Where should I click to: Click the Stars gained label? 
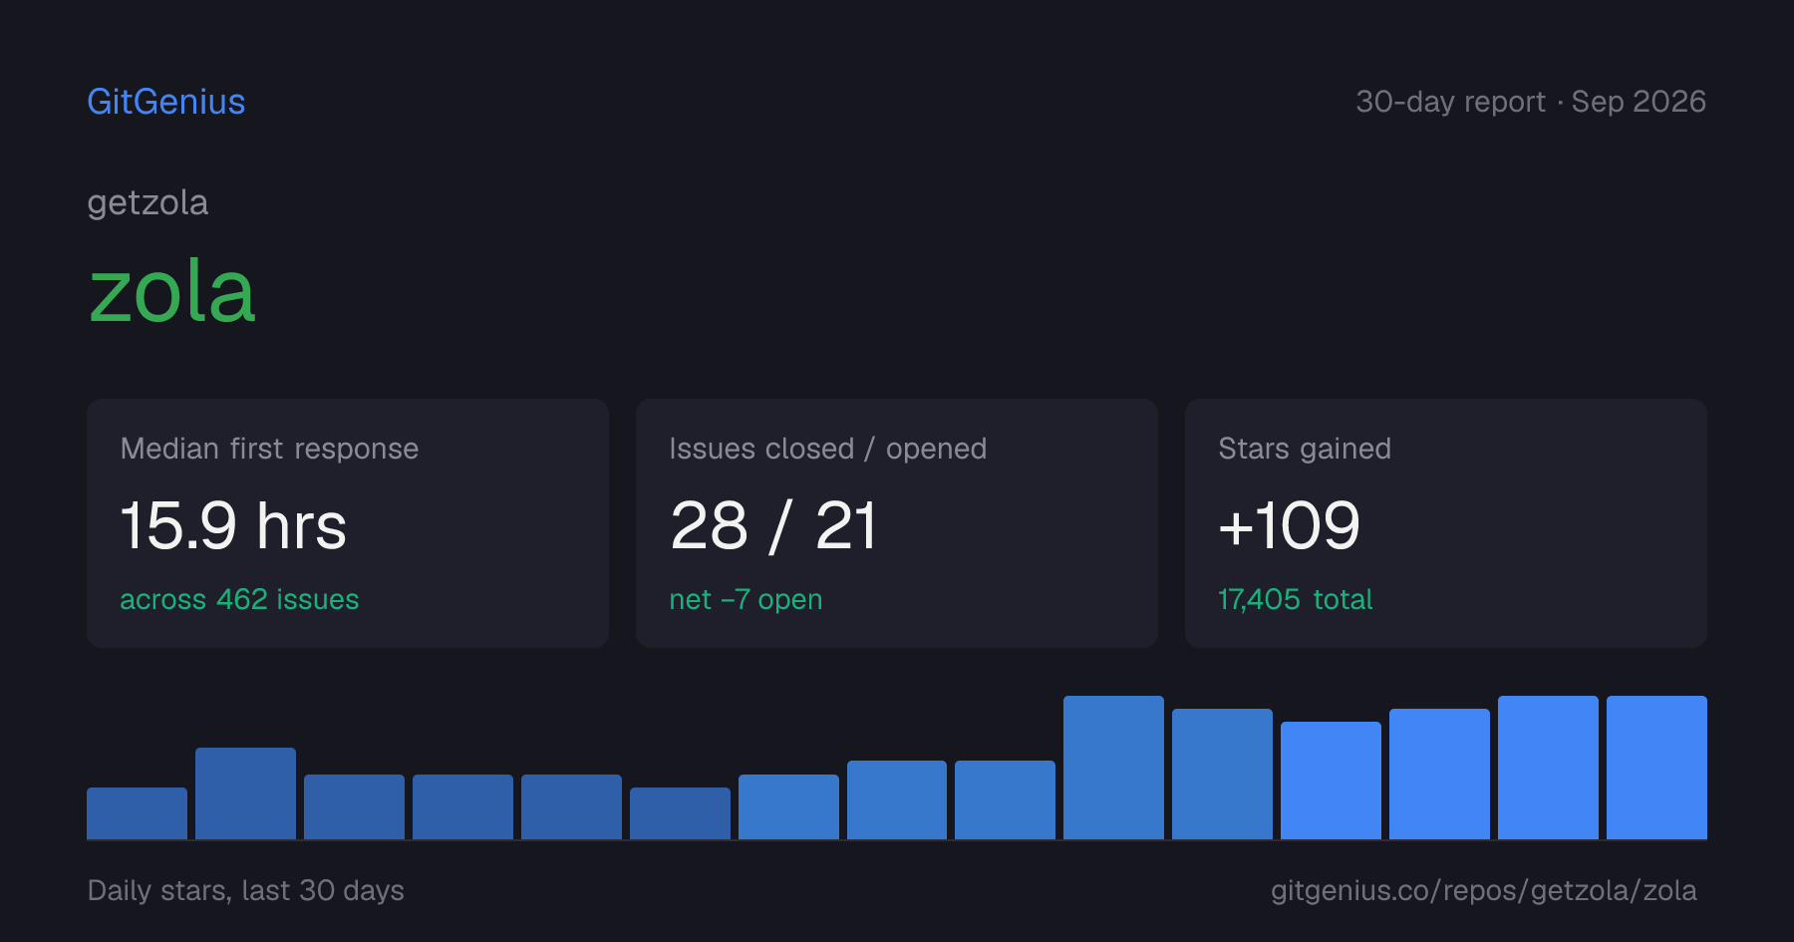(1305, 449)
